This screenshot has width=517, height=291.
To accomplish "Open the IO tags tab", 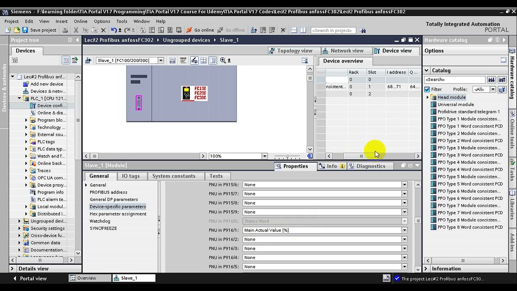I will tap(131, 176).
